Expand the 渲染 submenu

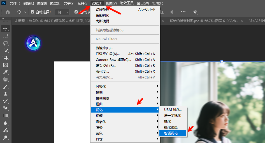125,128
